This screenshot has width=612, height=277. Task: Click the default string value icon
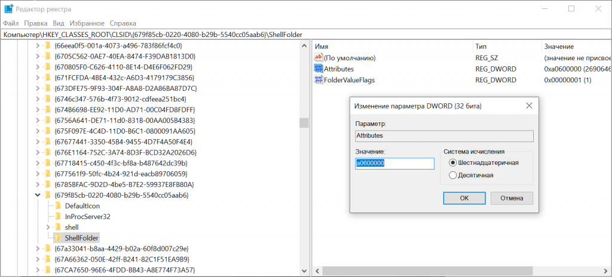(x=318, y=58)
